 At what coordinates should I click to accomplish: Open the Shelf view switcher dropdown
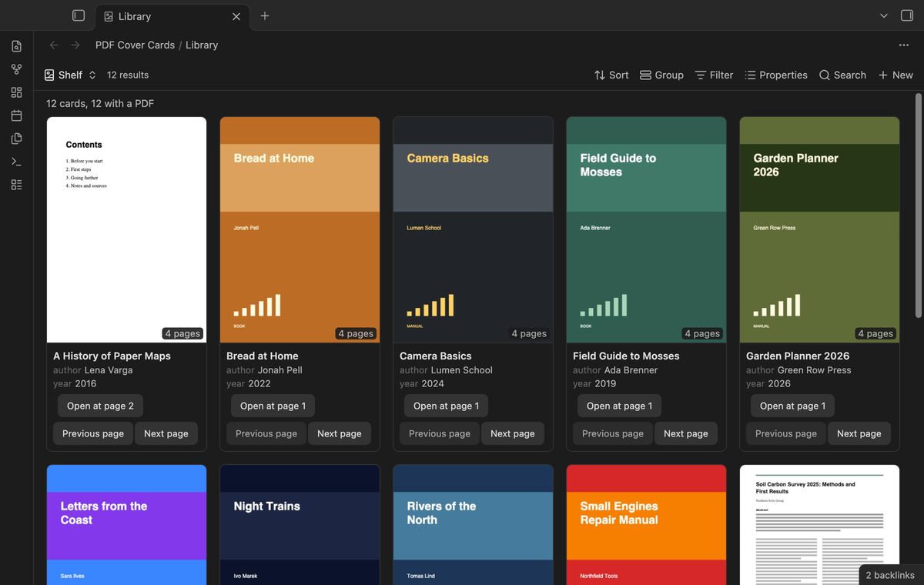click(x=70, y=75)
